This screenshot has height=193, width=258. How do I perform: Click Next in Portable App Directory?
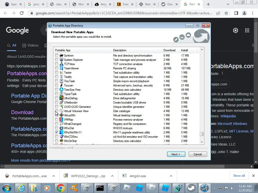pyautogui.click(x=176, y=154)
